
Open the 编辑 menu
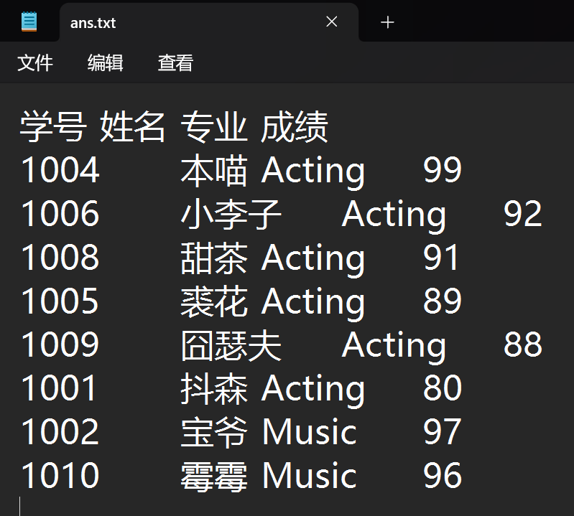(105, 63)
